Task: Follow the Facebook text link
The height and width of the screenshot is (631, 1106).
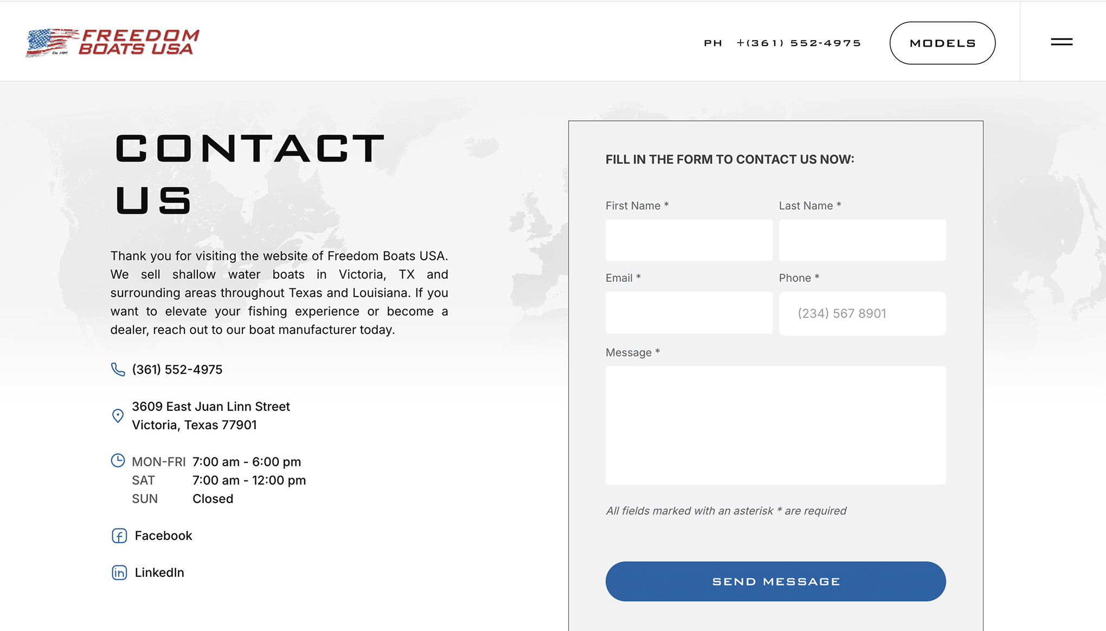Action: [x=163, y=536]
